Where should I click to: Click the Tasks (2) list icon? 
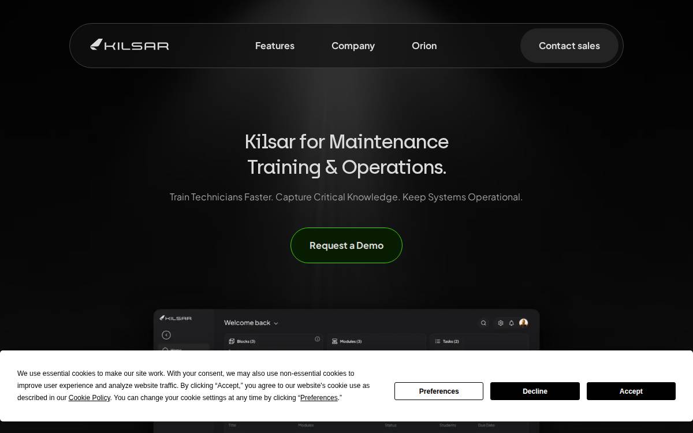point(438,341)
